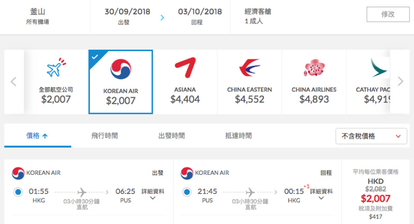The height and width of the screenshot is (224, 414).
Task: Toggle the 價格 sort direction arrow
Action: click(45, 136)
